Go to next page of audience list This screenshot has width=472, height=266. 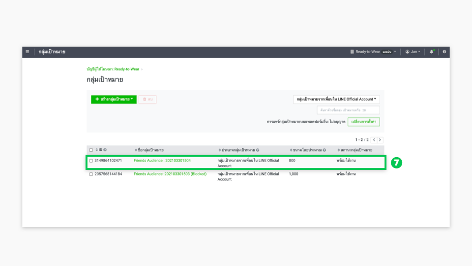(x=380, y=140)
